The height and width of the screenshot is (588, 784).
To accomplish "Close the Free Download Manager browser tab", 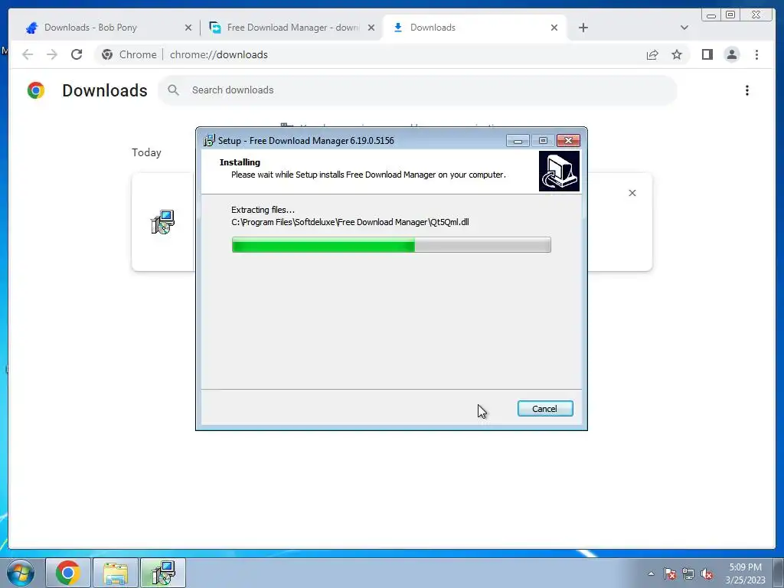I will click(371, 28).
